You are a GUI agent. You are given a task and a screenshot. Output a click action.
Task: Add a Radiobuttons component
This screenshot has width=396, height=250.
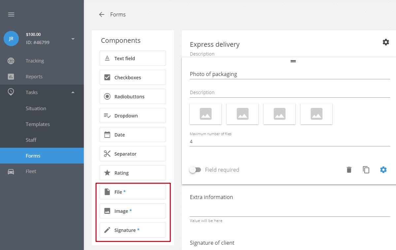(x=133, y=96)
